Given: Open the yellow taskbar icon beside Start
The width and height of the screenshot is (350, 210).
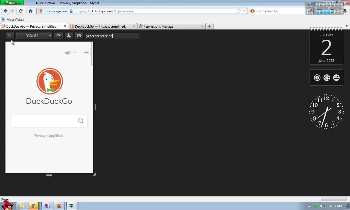Looking at the screenshot, I should click(22, 206).
